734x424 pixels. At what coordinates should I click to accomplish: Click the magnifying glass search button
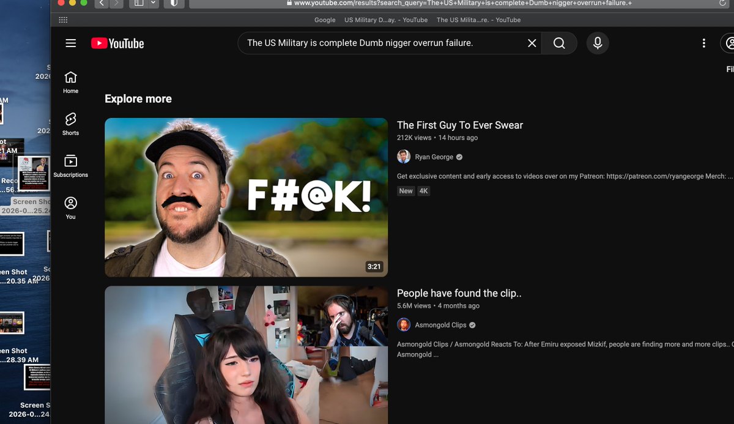559,43
